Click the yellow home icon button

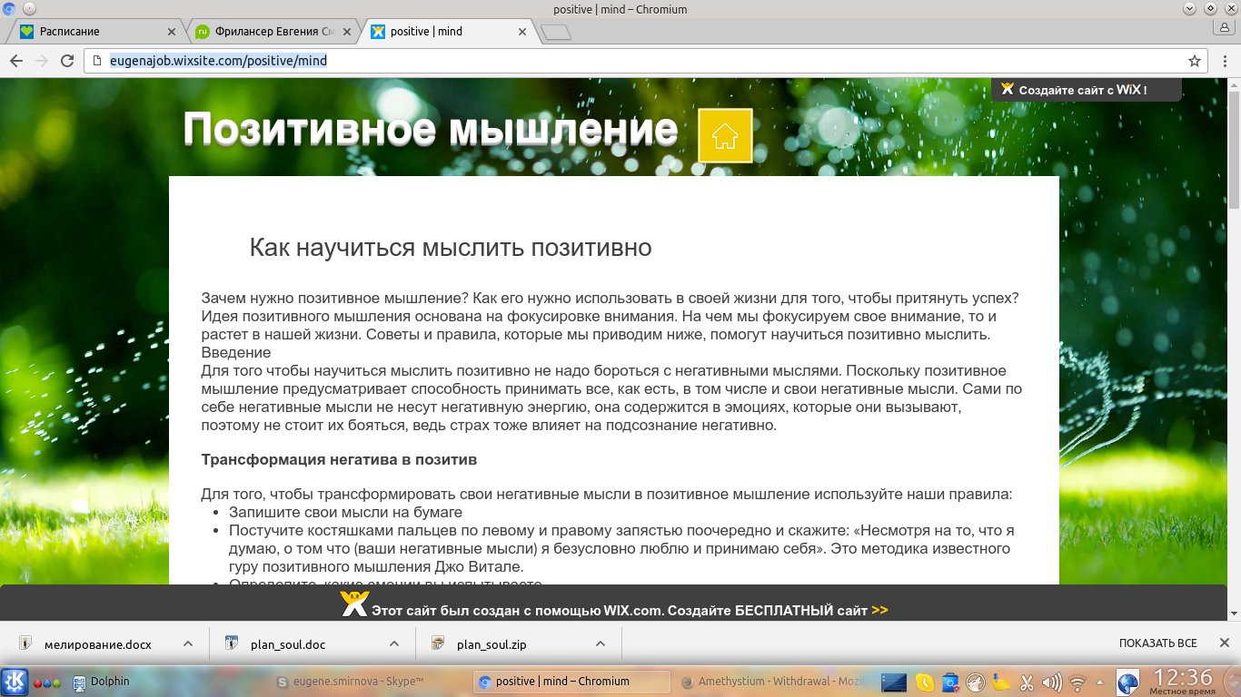725,136
